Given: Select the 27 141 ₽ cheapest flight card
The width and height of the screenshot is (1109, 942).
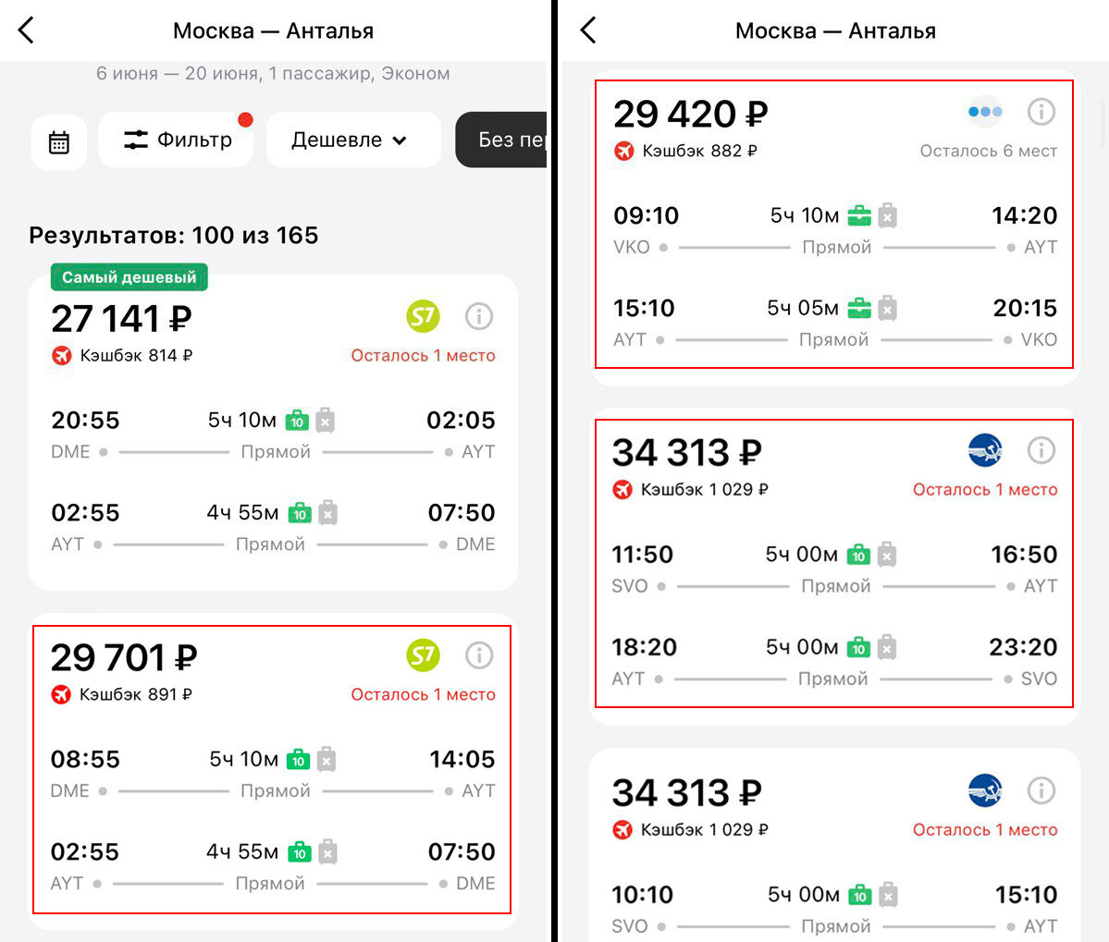Looking at the screenshot, I should click(x=273, y=433).
